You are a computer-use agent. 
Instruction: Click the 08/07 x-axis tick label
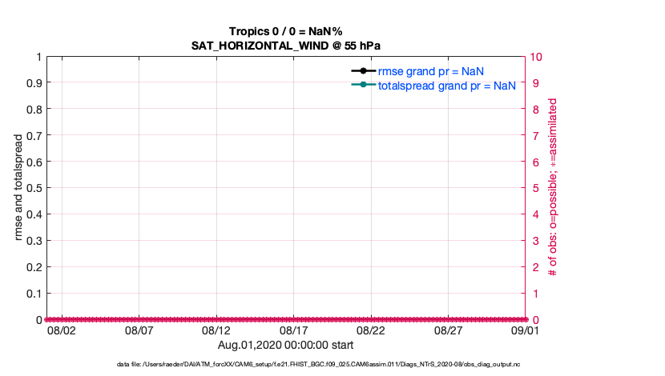pos(139,330)
